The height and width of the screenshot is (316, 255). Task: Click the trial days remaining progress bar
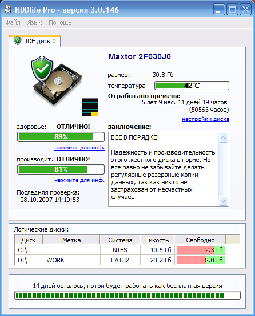coord(127,295)
